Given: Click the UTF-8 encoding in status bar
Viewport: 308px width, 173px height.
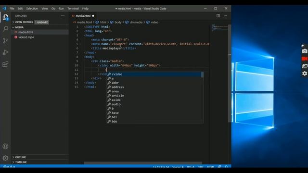Looking at the screenshot, I should tap(191, 167).
